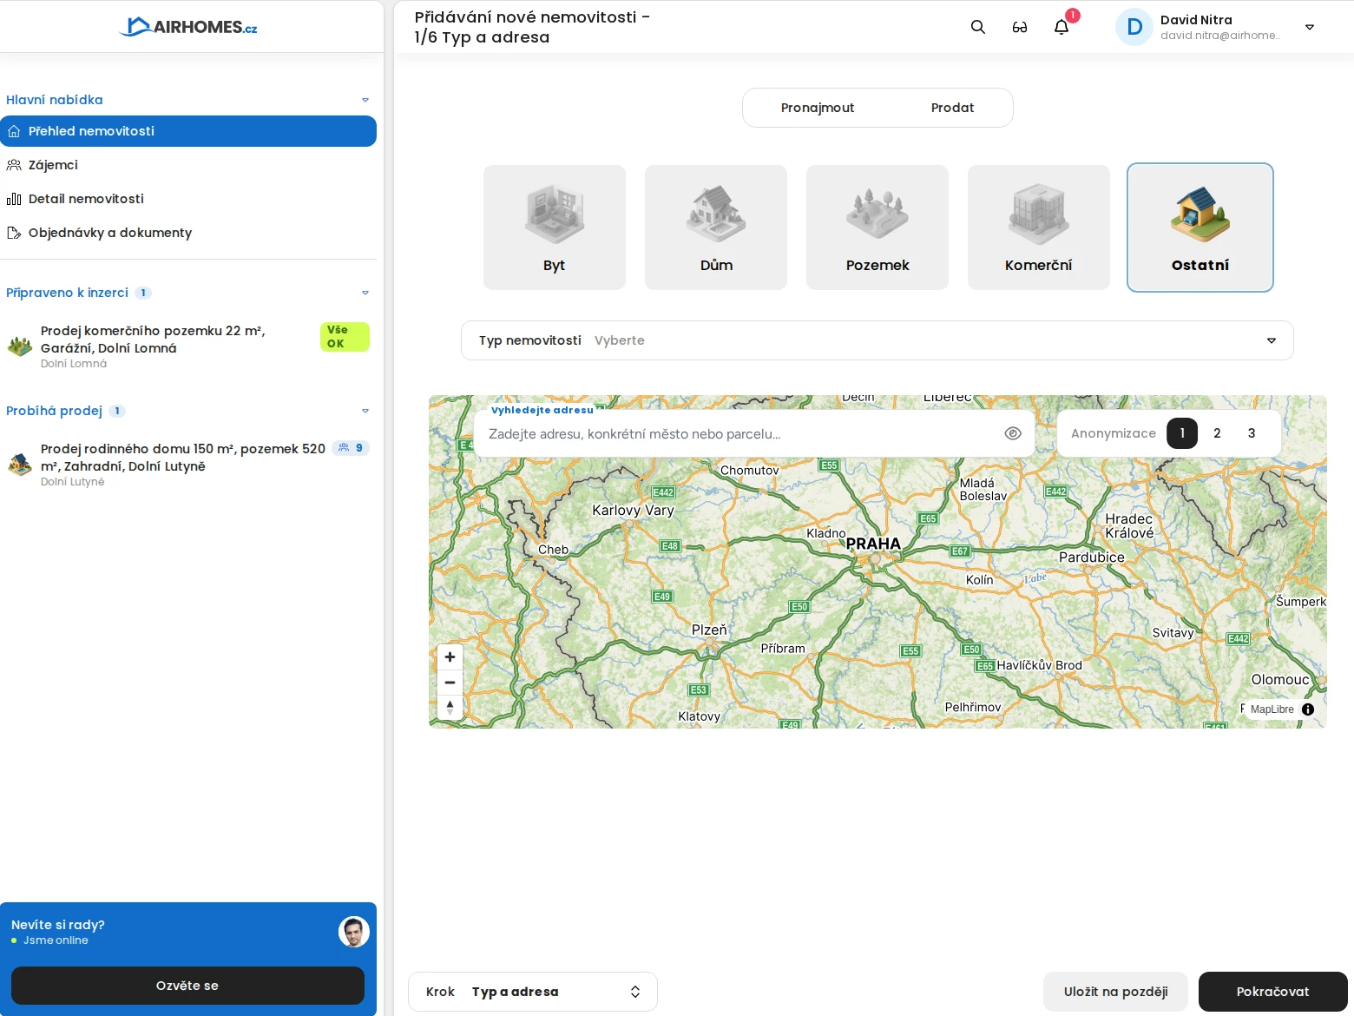Pick the Komerční property type tile
Image resolution: width=1354 pixels, height=1016 pixels.
pyautogui.click(x=1038, y=228)
